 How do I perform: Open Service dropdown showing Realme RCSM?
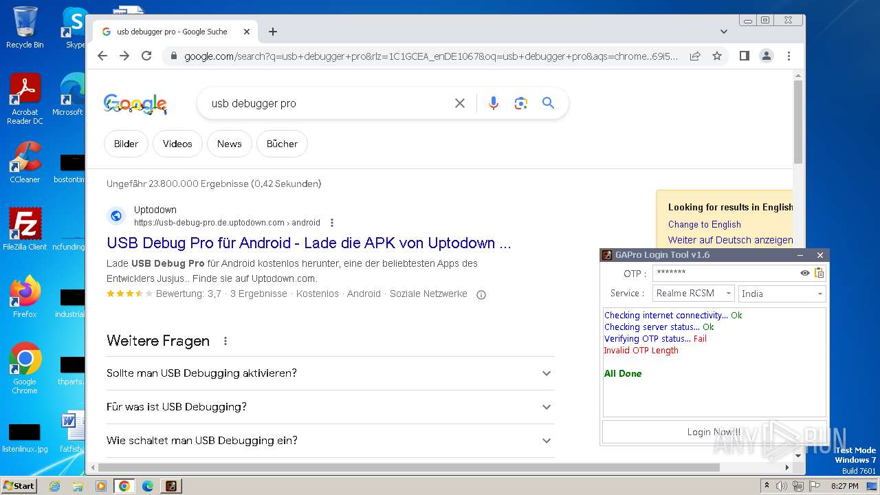coord(693,294)
